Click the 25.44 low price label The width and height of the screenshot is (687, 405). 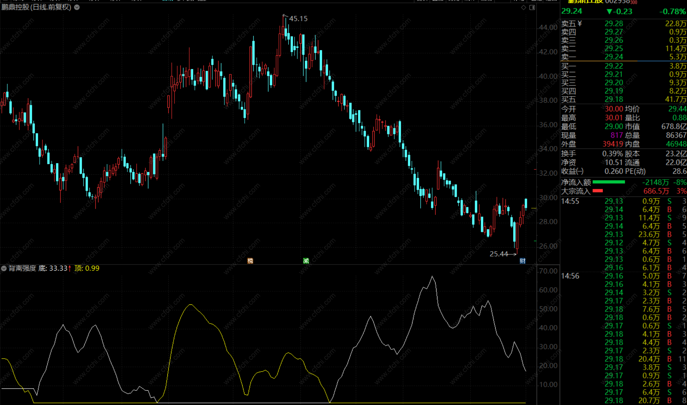coord(499,254)
